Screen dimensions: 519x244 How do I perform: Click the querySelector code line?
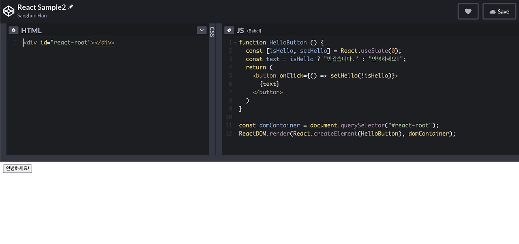[x=339, y=125]
